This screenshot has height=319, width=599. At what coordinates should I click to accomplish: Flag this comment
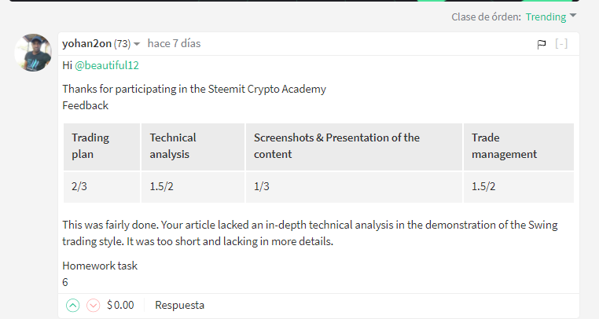coord(542,44)
